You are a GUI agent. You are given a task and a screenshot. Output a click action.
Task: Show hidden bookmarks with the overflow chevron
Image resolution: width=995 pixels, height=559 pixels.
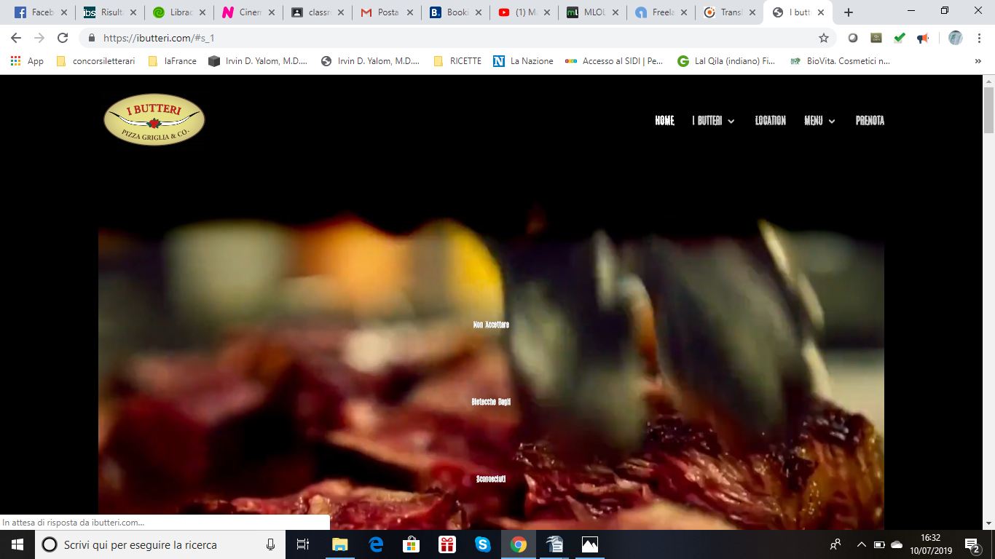(978, 61)
